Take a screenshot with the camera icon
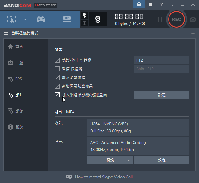Screen dimensions: 199x183 click(x=193, y=19)
